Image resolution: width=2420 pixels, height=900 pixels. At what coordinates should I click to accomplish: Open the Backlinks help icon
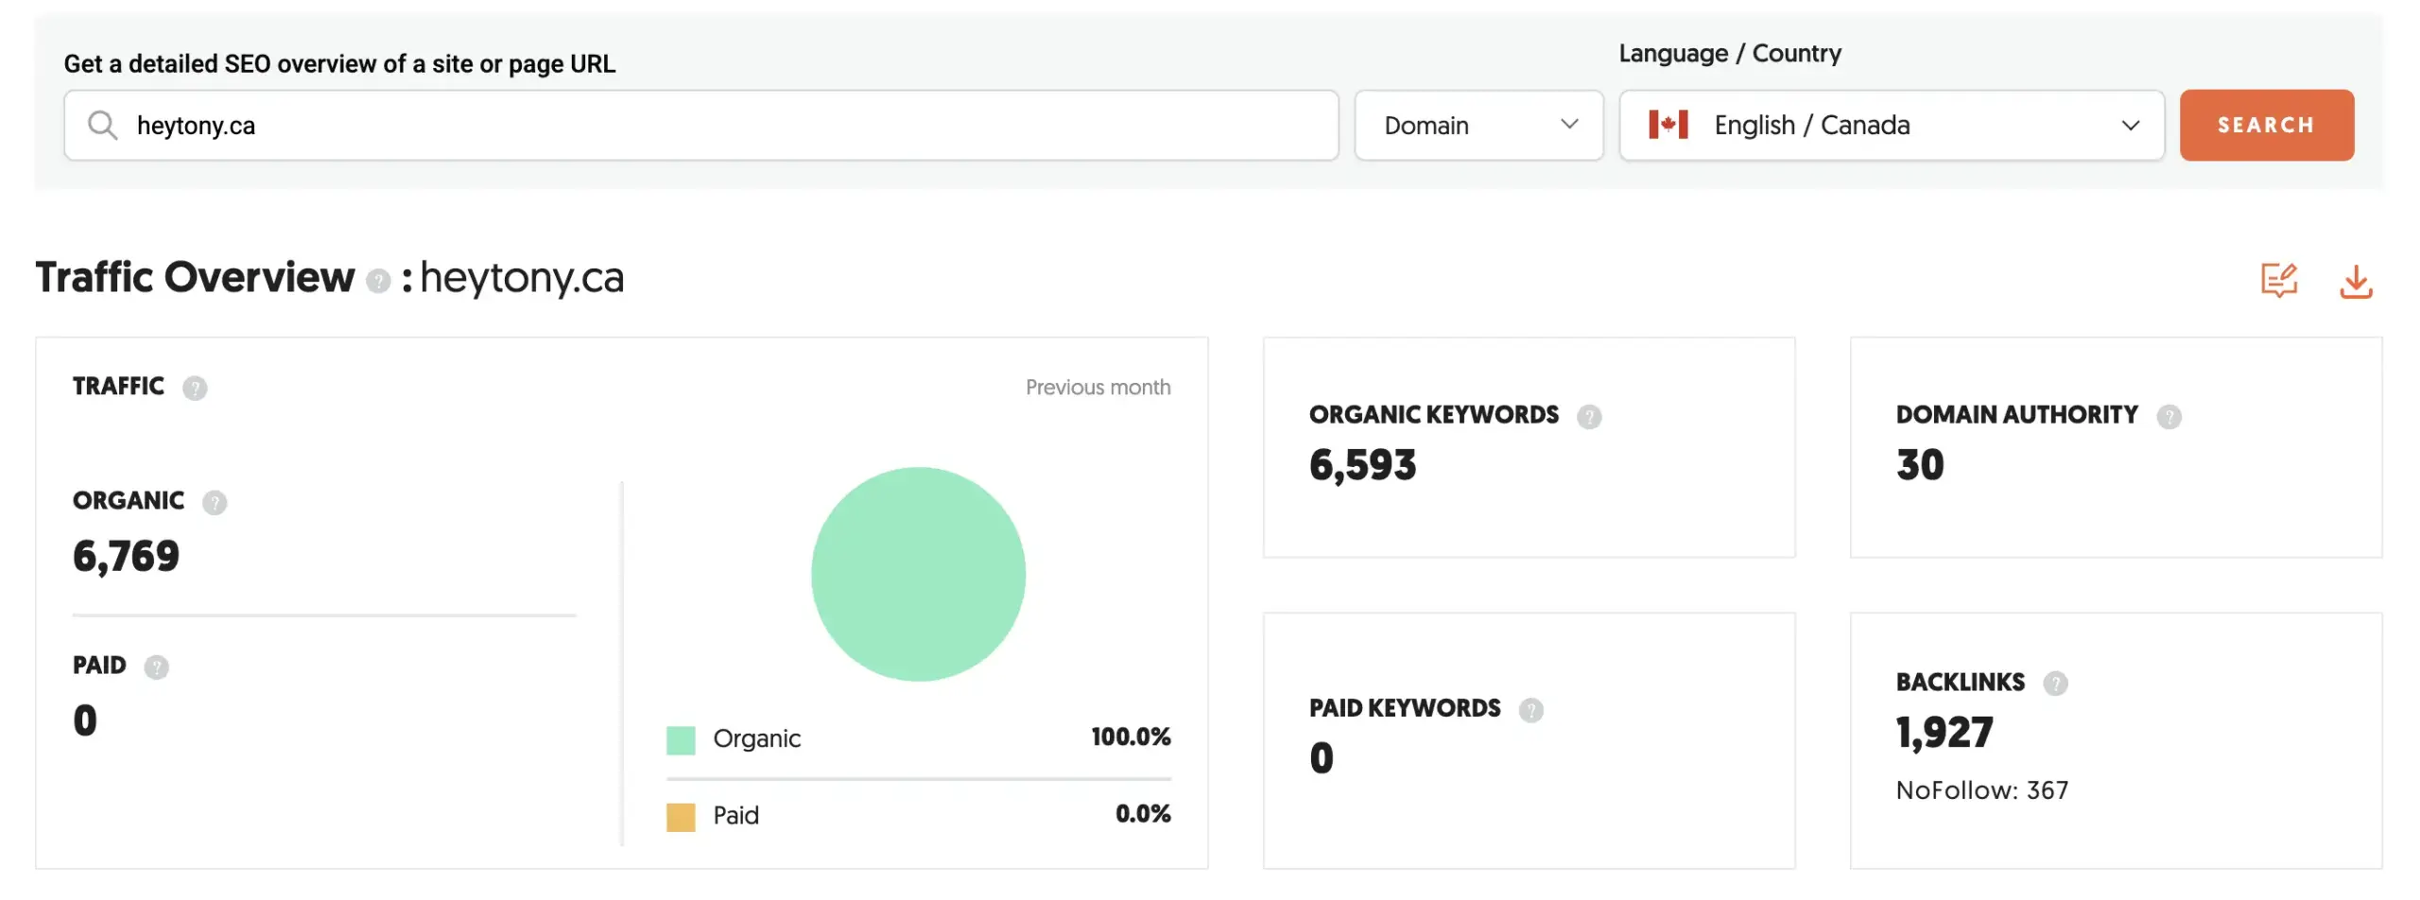2056,683
